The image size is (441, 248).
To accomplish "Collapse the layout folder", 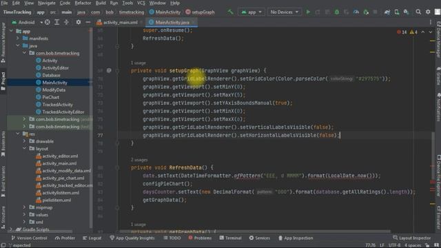I will (24, 149).
